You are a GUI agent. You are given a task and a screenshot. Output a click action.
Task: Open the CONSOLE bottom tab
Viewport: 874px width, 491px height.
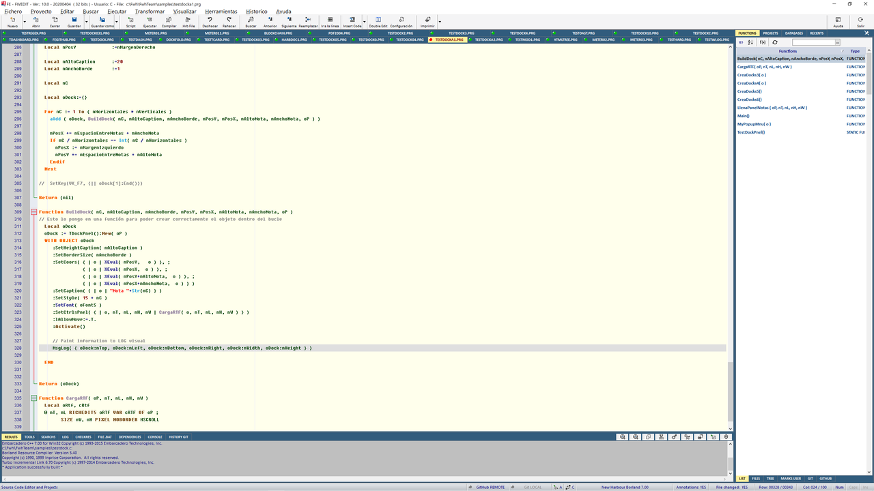(x=155, y=436)
